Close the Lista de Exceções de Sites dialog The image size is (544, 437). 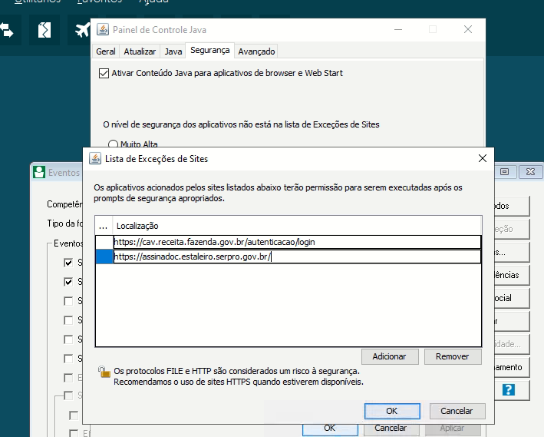(x=483, y=158)
